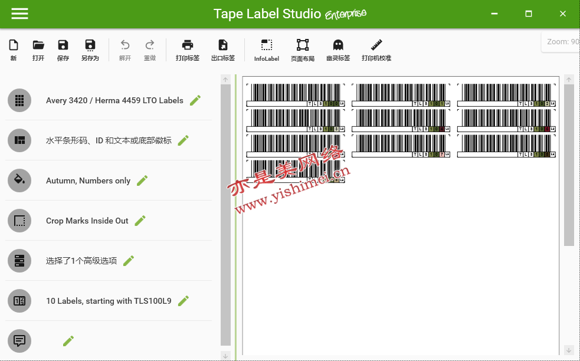Select the TLS101 barcode label preview
The image size is (580, 361).
(x=401, y=95)
